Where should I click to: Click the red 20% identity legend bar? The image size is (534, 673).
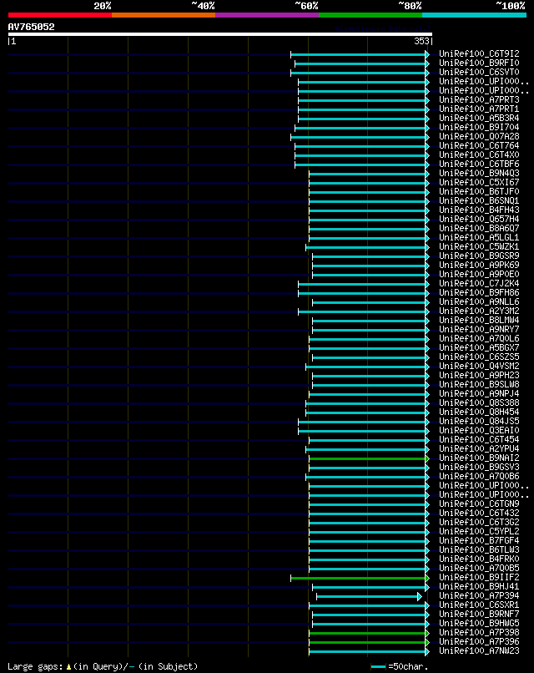(x=59, y=15)
